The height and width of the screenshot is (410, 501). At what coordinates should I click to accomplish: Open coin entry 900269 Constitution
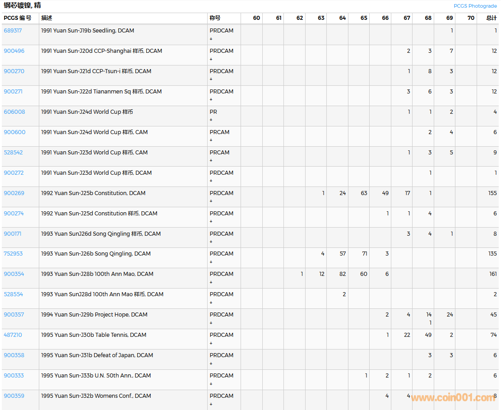(14, 193)
